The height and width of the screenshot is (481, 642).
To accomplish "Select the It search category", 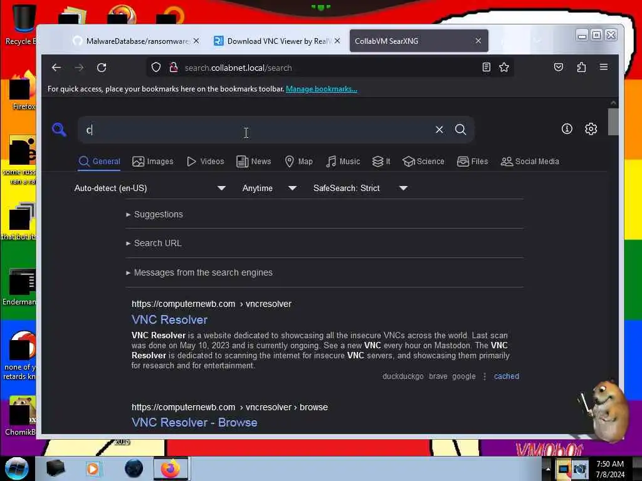I will 381,162.
